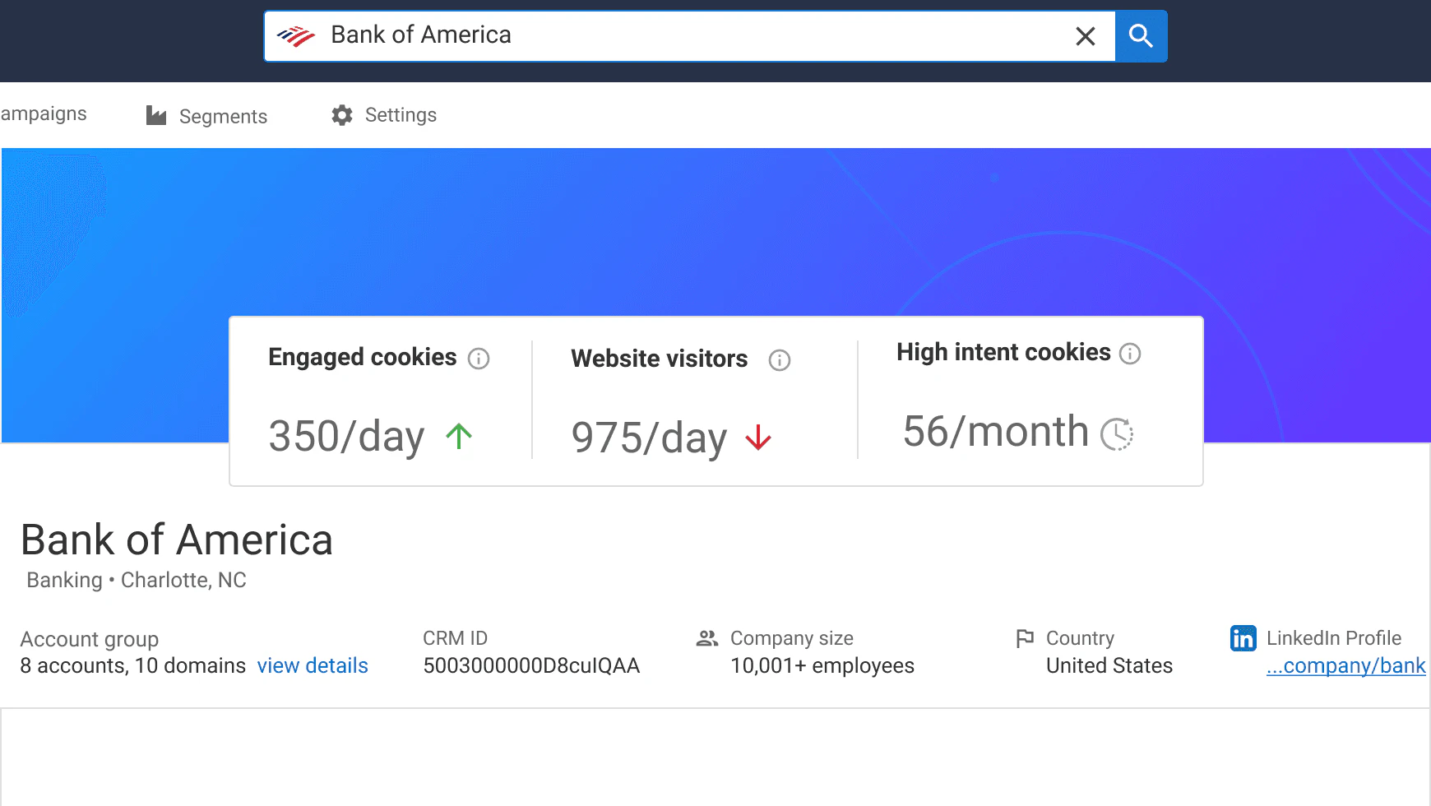
Task: Click the Segments bar chart icon
Action: click(155, 115)
